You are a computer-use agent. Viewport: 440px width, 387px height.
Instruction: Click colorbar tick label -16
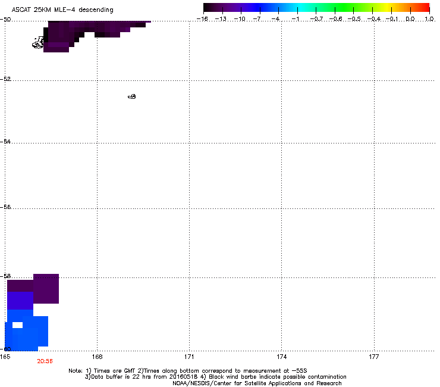coord(202,19)
